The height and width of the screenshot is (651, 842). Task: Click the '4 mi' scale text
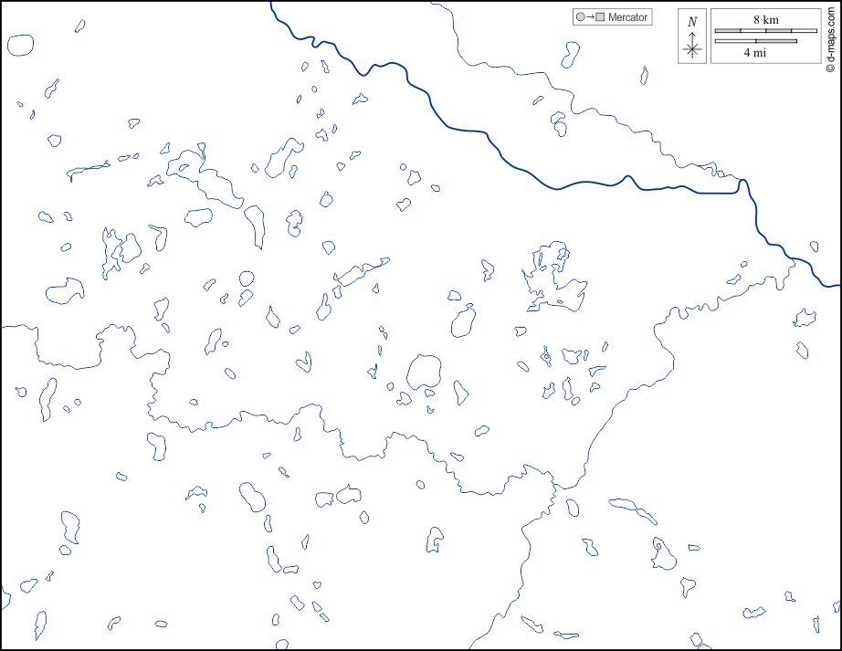pos(755,53)
